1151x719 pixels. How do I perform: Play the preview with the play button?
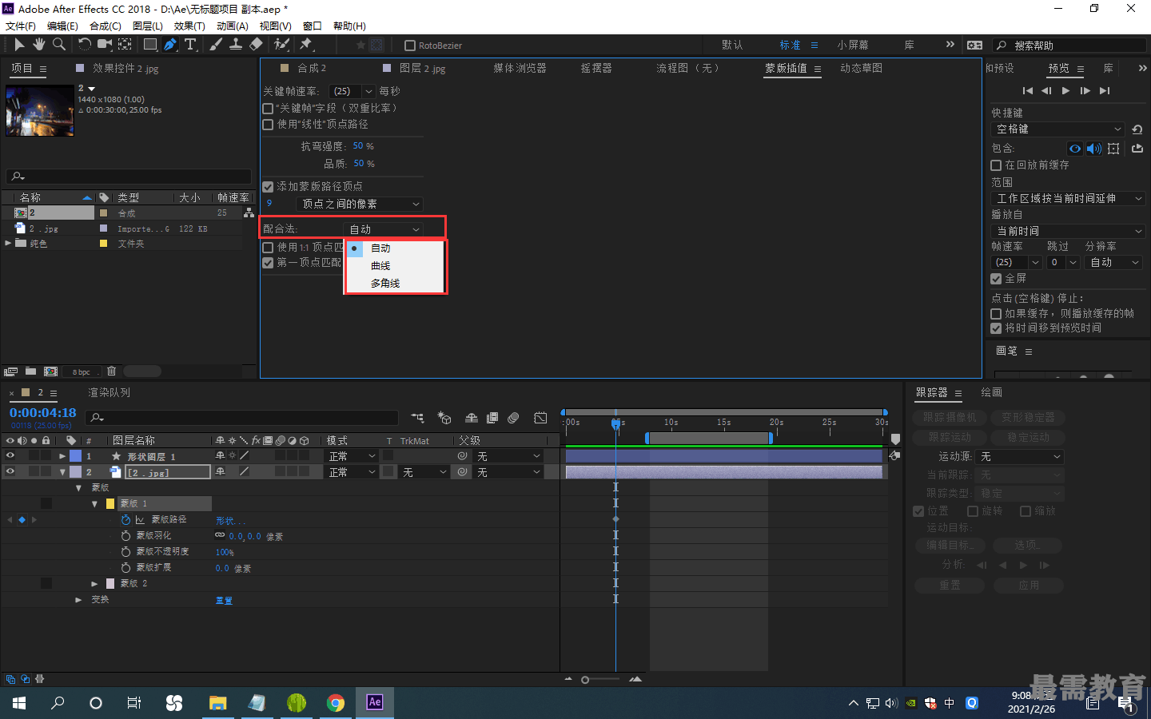coord(1065,91)
